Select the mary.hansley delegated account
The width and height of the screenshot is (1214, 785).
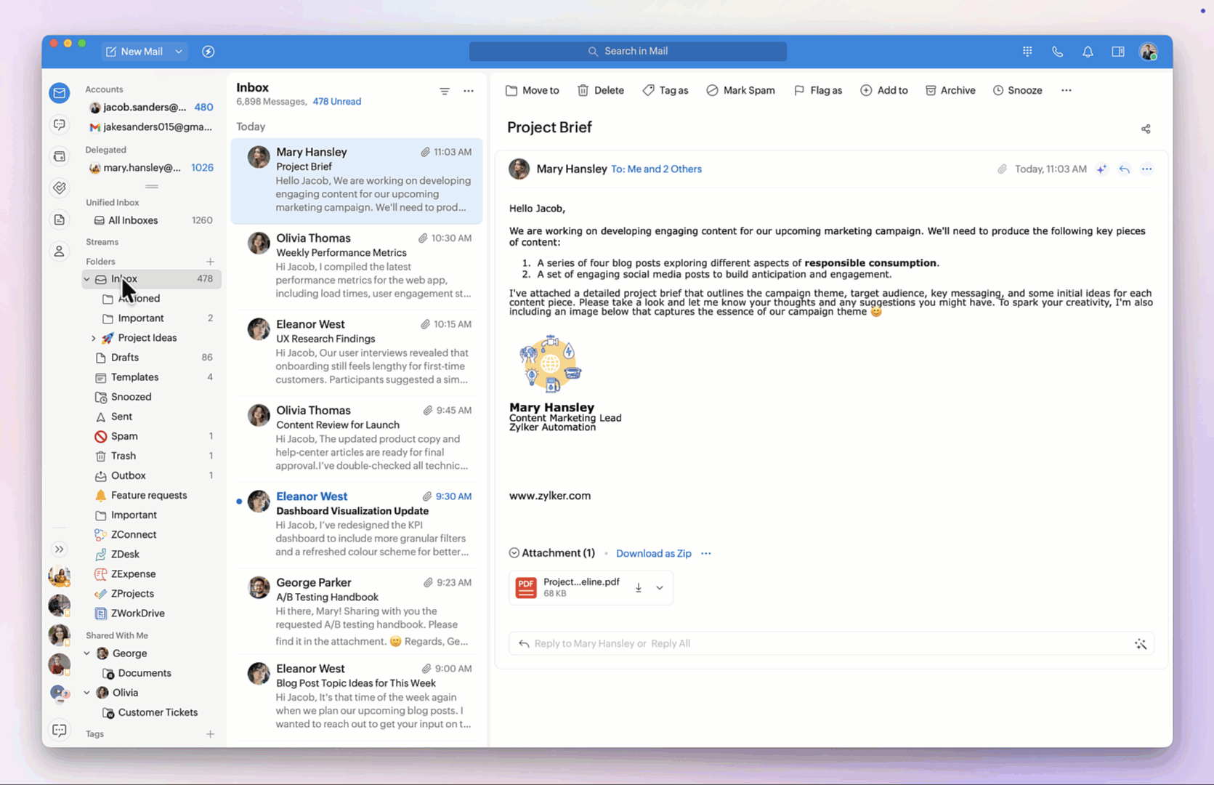pyautogui.click(x=152, y=168)
